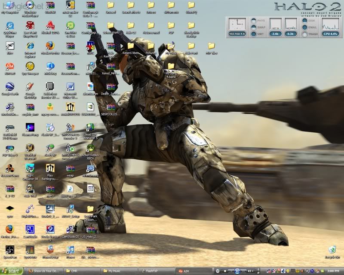Click the taskbar clock showing 3:00 PM
The height and width of the screenshot is (275, 344).
click(333, 271)
